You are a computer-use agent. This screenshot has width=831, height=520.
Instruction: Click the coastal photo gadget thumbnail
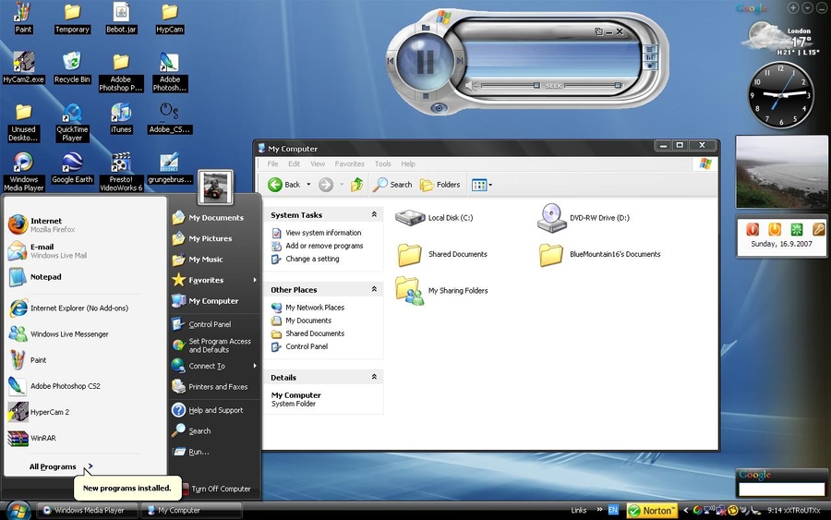click(x=782, y=172)
